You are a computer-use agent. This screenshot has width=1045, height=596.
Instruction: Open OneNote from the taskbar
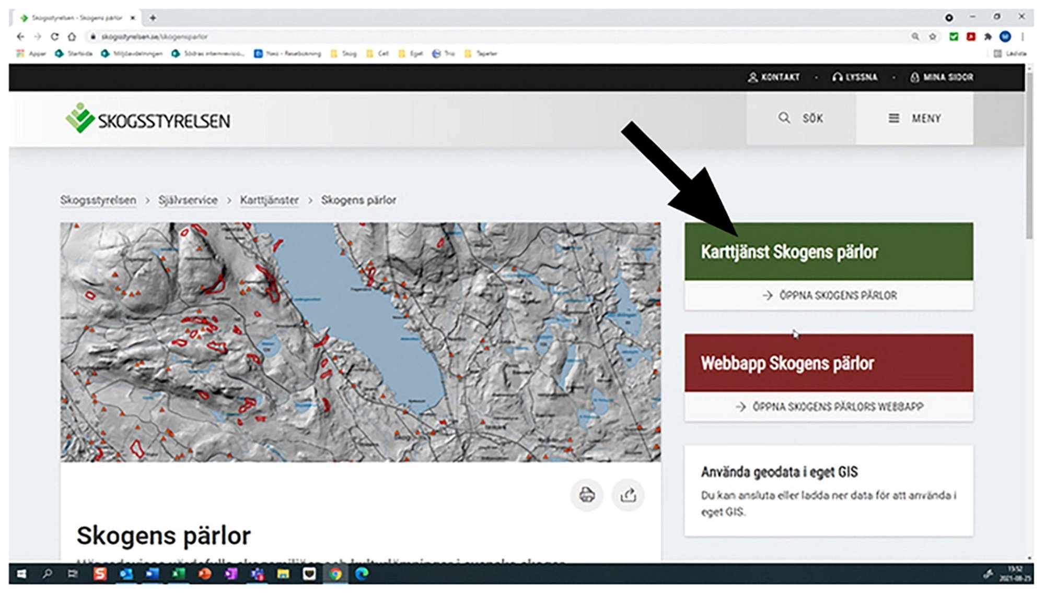(x=230, y=574)
